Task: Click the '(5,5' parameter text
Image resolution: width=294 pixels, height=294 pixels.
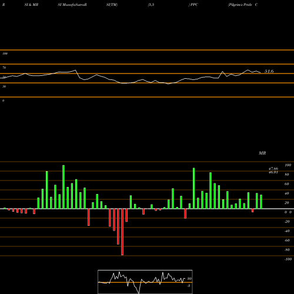Action: [x=151, y=5]
